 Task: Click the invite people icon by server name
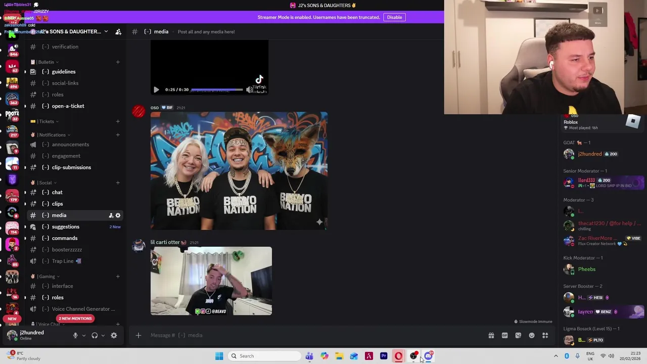118,31
